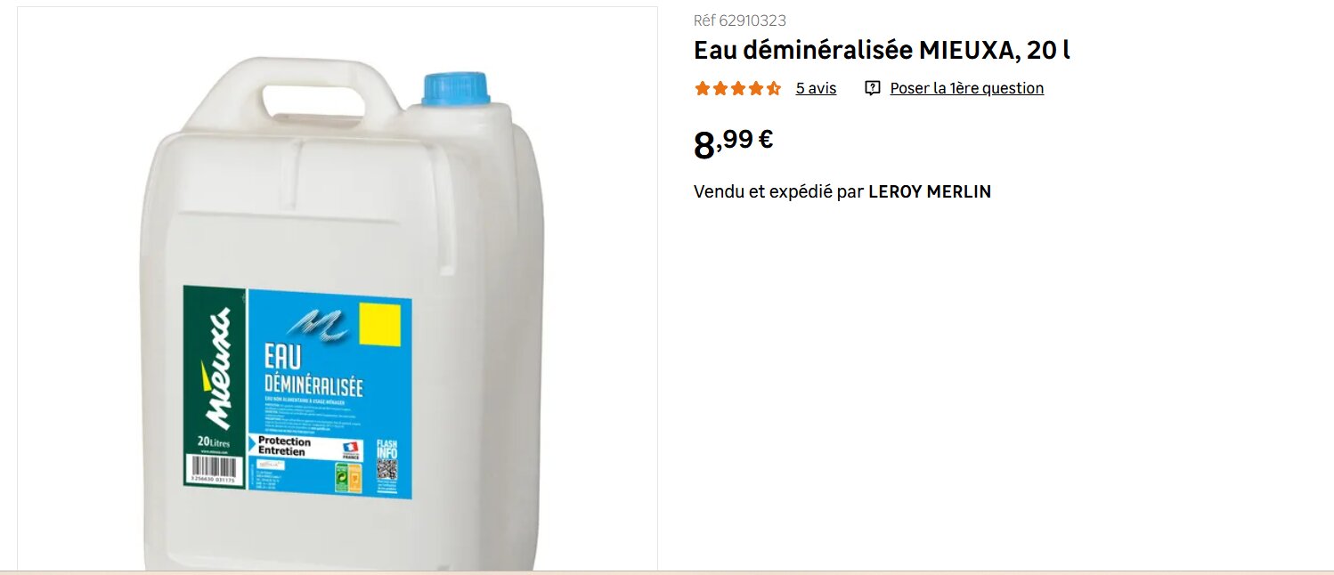Click the Protection Entretien band on the label
Viewport: 1334px width, 575px height.
pos(285,447)
